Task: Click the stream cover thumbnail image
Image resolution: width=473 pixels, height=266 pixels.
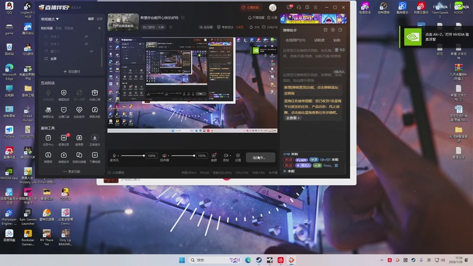Action: 123,22
